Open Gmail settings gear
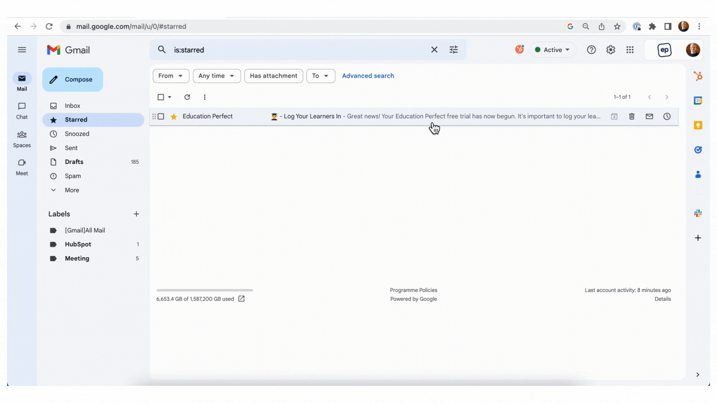 click(x=611, y=50)
